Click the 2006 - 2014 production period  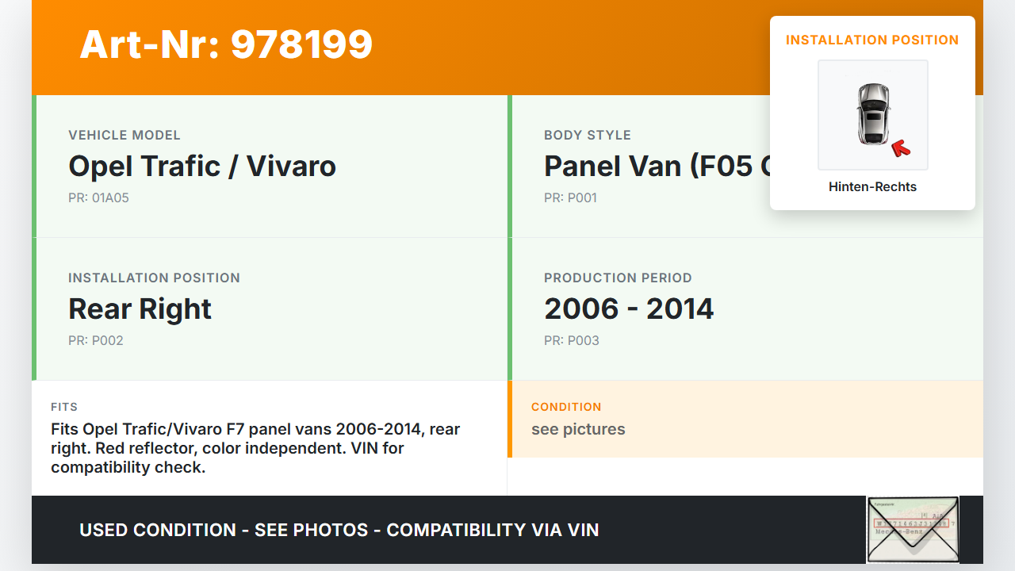[629, 309]
